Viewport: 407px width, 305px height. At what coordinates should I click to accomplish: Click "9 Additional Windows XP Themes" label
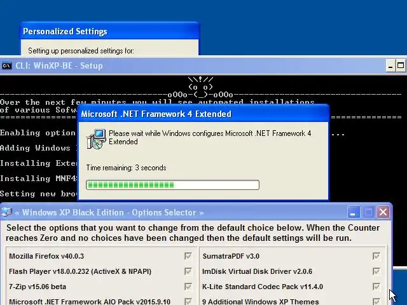(261, 302)
